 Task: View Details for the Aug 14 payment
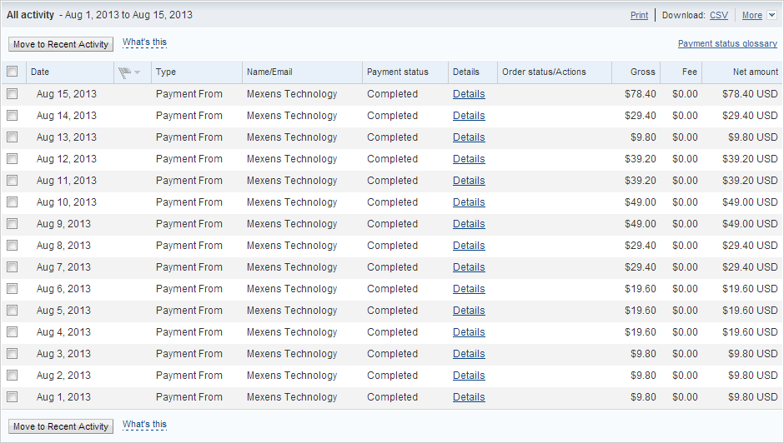click(x=469, y=116)
